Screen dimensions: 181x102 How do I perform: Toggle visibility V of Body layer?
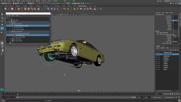pos(157,69)
